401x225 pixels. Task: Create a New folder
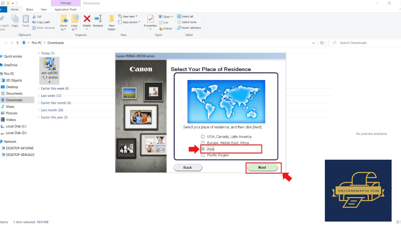pyautogui.click(x=112, y=23)
